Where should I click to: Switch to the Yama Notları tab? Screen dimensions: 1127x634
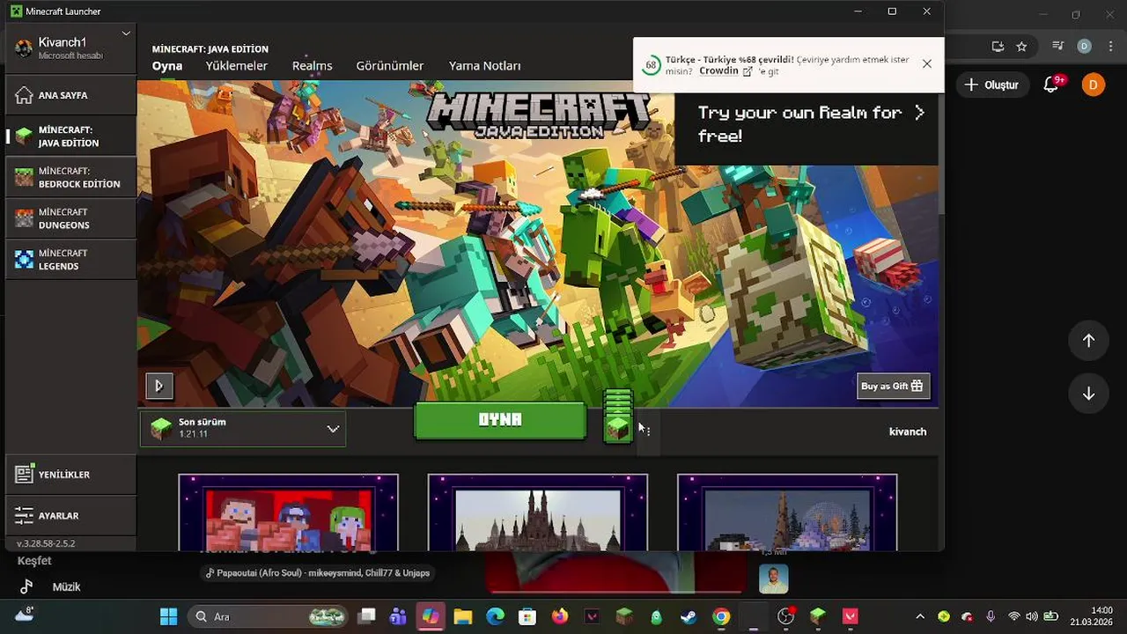click(x=485, y=66)
